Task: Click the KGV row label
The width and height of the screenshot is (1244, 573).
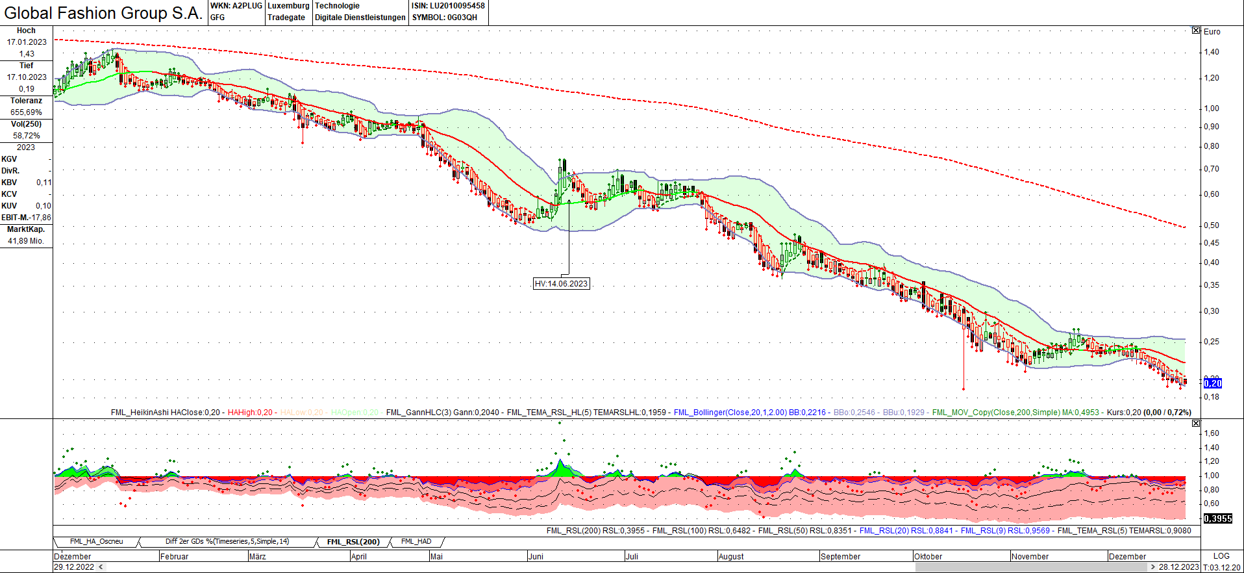Action: pos(9,159)
